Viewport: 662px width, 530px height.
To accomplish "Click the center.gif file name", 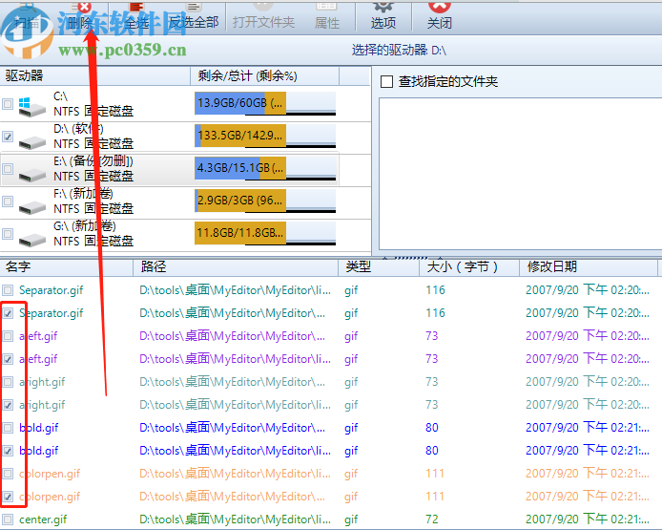I will click(43, 519).
